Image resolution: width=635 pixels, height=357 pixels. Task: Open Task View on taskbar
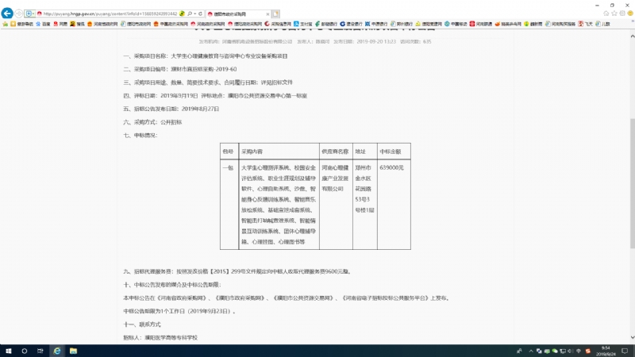coord(40,351)
